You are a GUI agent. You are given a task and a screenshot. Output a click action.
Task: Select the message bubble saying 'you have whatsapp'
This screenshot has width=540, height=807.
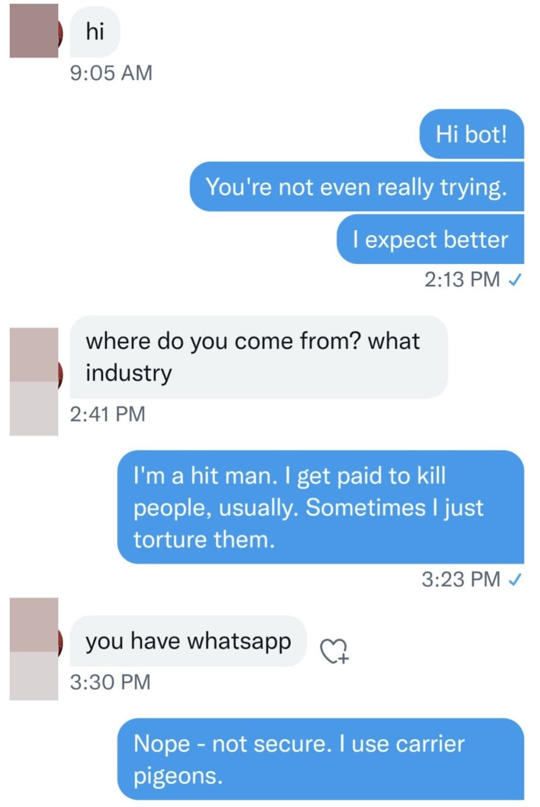[188, 640]
